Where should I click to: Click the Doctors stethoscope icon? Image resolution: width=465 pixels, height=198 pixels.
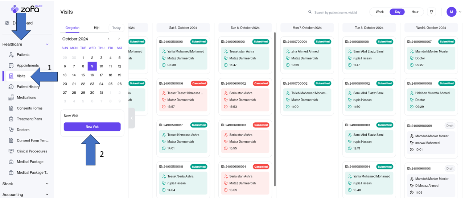point(11,130)
